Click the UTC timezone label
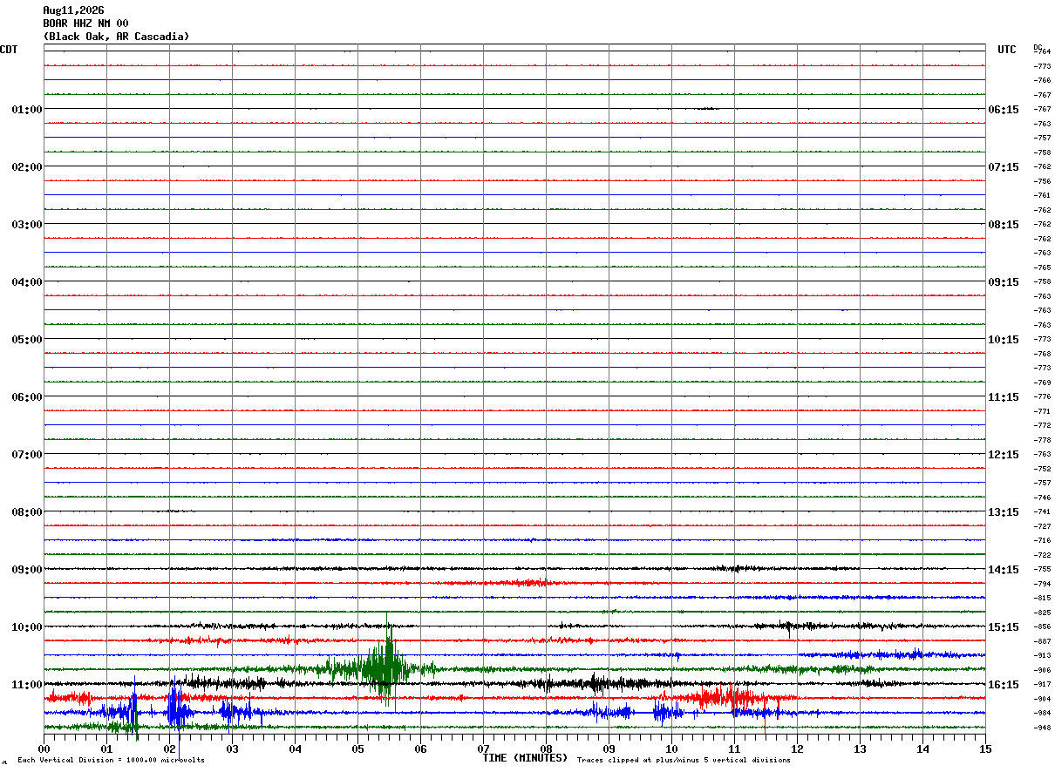 tap(1007, 50)
